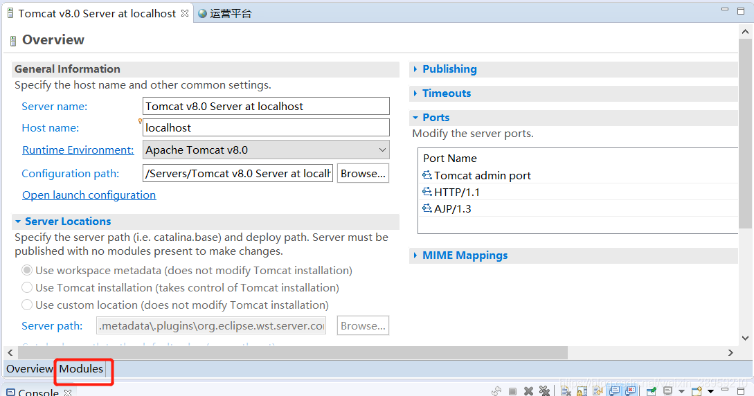The image size is (754, 396).
Task: Click horizontal scrollbar left arrow
Action: (10, 353)
